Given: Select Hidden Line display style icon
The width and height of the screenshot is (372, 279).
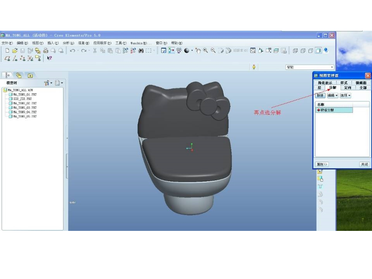Looking at the screenshot, I should pyautogui.click(x=303, y=51).
